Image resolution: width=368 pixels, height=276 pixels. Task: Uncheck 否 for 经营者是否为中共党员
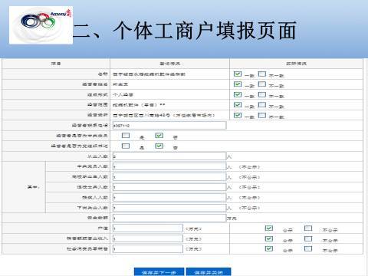pyautogui.click(x=159, y=136)
